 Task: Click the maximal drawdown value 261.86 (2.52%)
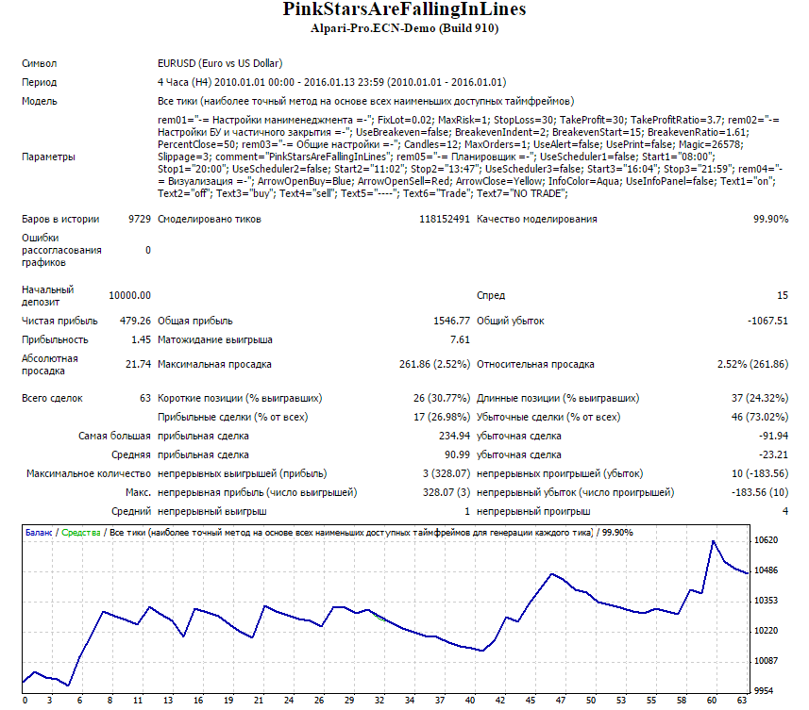(434, 364)
